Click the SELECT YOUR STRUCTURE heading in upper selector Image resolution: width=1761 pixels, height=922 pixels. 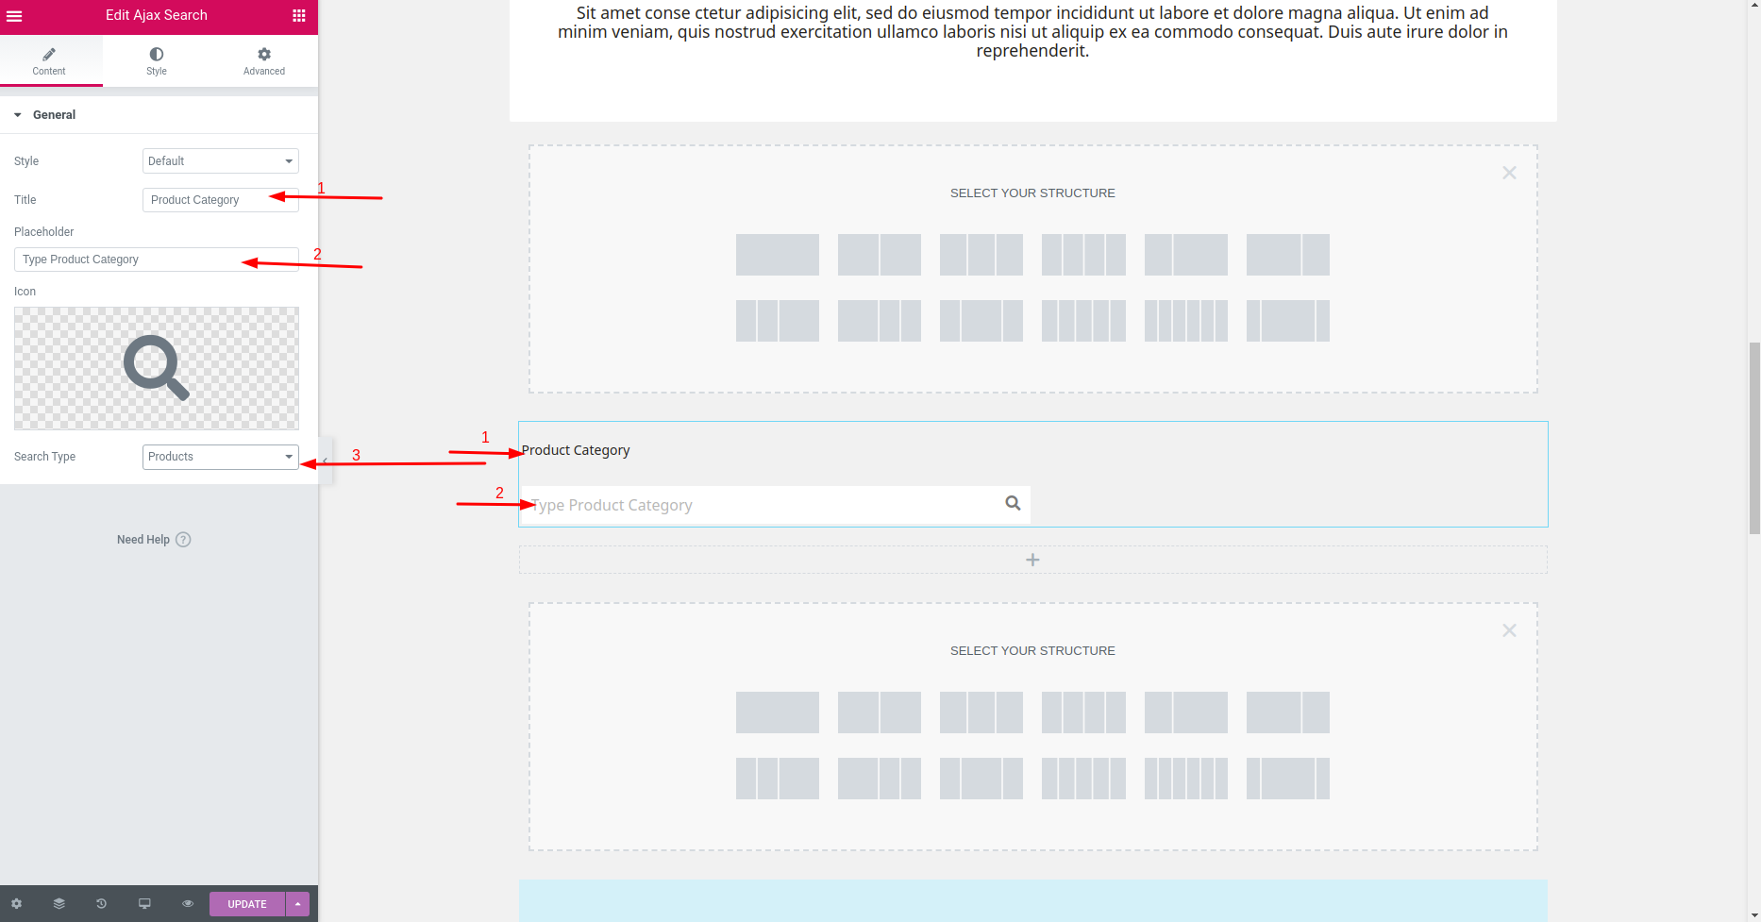(1032, 193)
